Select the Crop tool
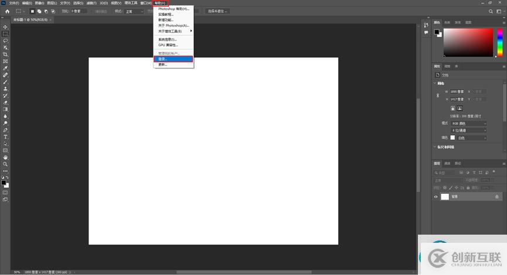The height and width of the screenshot is (275, 507). pyautogui.click(x=5, y=54)
